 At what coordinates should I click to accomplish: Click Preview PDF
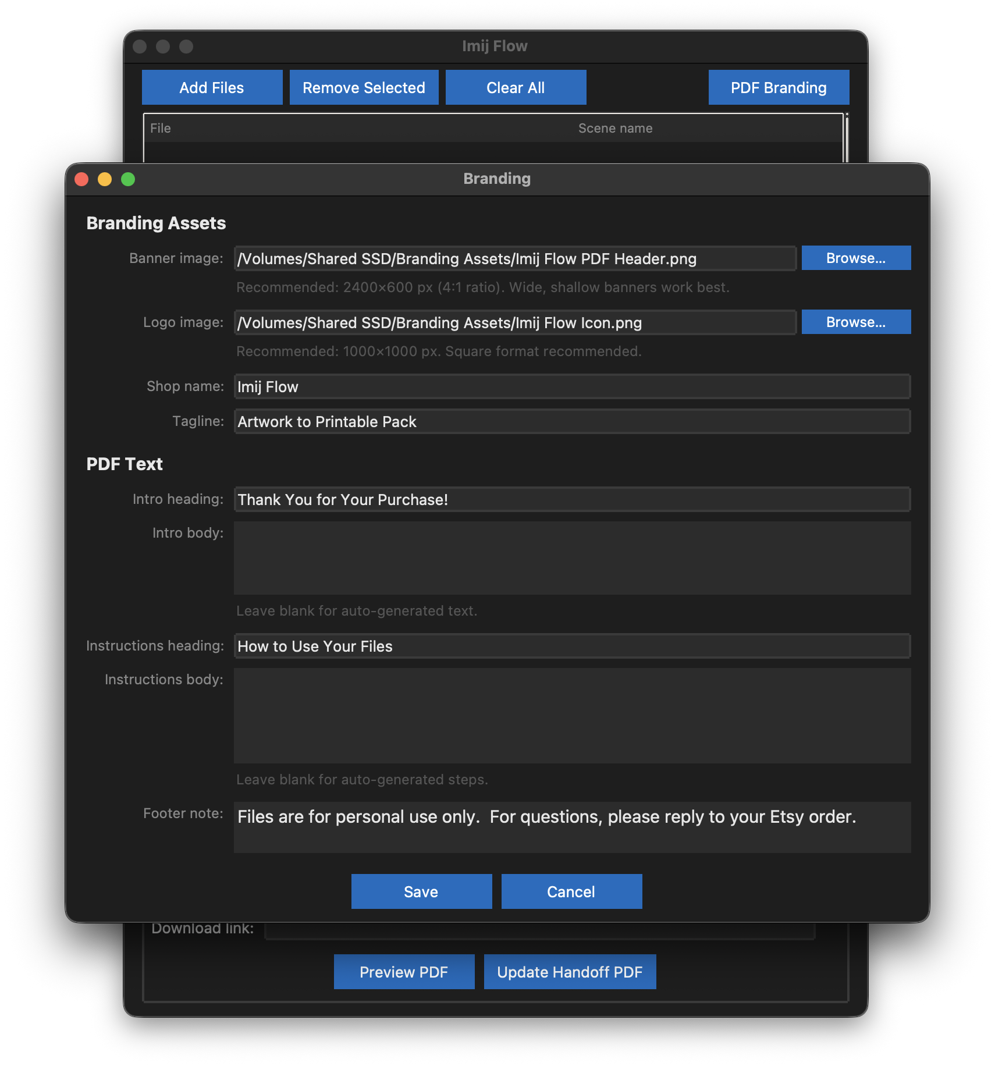coord(404,971)
